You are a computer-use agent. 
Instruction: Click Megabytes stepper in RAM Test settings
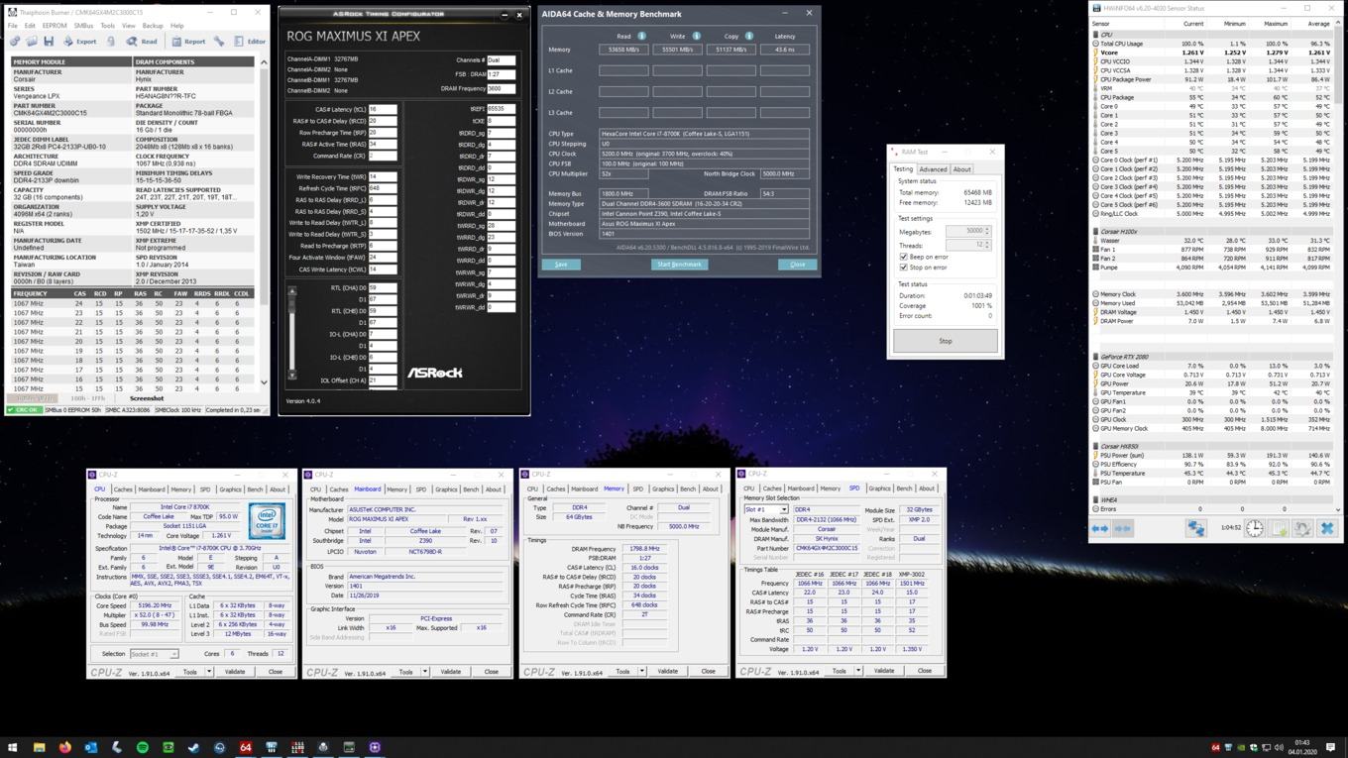987,231
